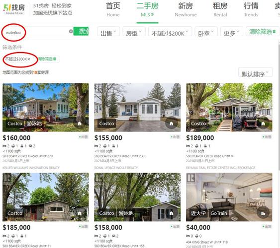
Task: Switch to the 新房 Newhome tab
Action: [x=186, y=9]
